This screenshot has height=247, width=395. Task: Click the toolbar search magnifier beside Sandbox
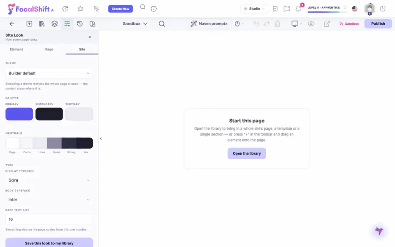click(x=162, y=24)
